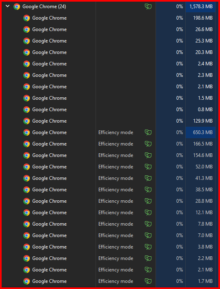Image resolution: width=220 pixels, height=289 pixels.
Task: Click 'Efficiency mode' status in the 650.3 MB row
Action: 116,132
